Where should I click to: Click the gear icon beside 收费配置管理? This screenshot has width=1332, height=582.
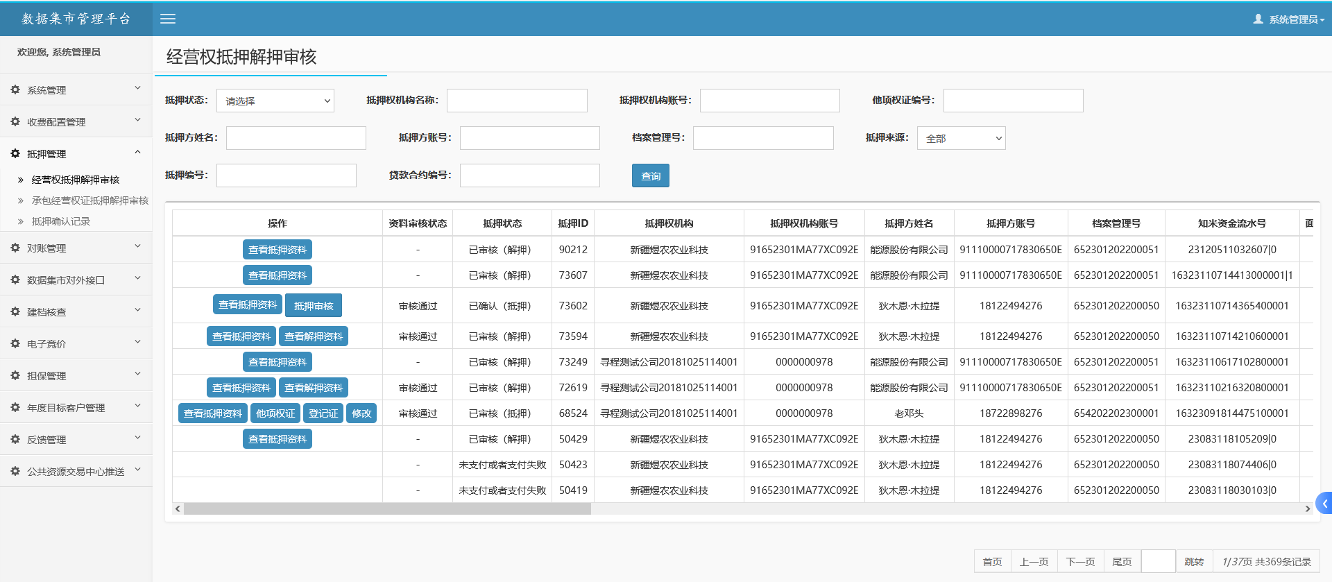pos(15,121)
